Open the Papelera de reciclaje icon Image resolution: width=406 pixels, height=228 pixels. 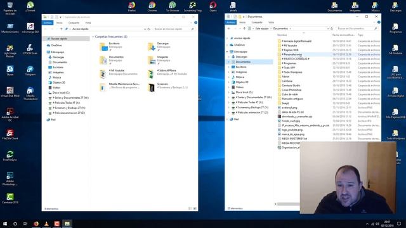10,8
